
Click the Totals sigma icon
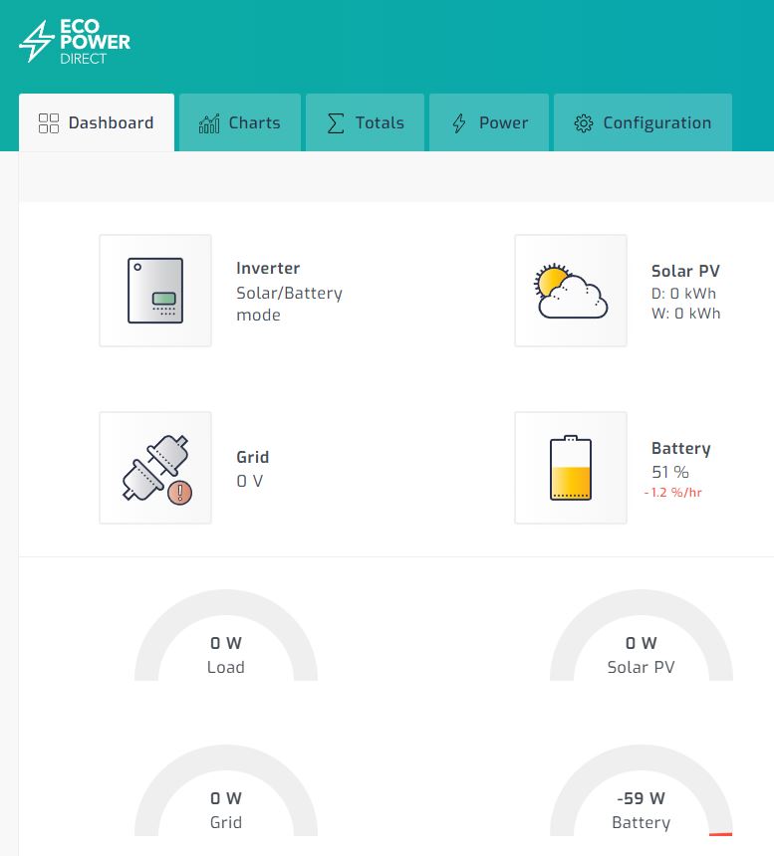click(x=336, y=123)
